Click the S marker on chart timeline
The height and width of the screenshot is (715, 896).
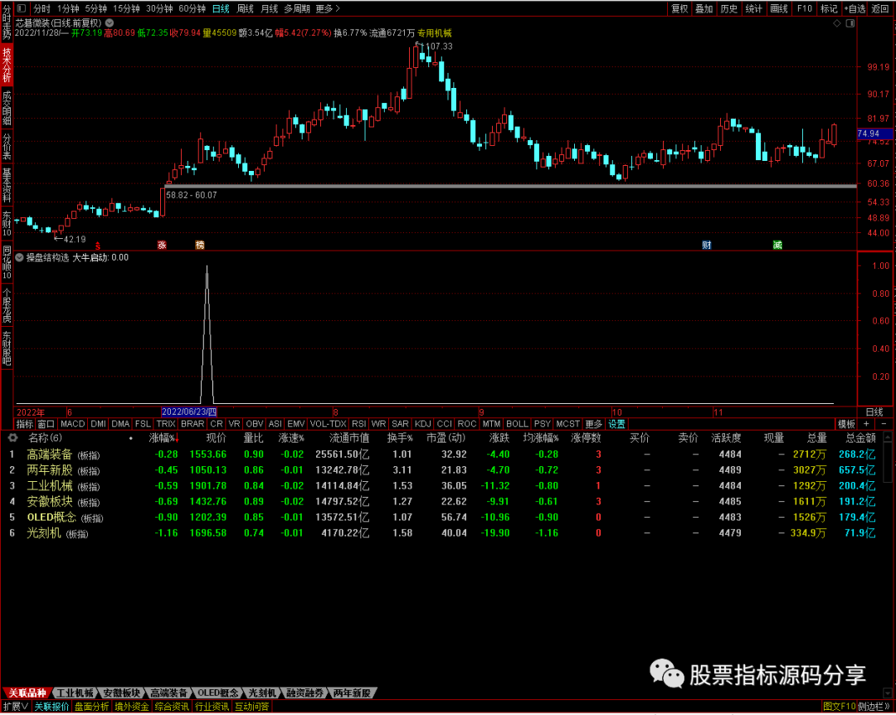click(x=98, y=246)
